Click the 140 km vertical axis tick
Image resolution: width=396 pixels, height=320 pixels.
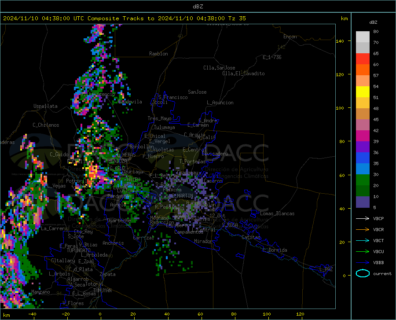pos(340,41)
